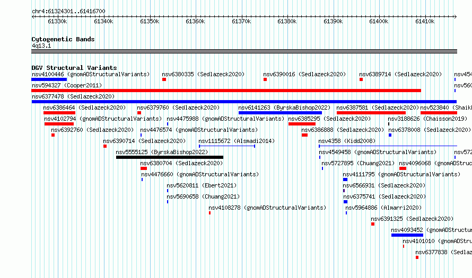The image size is (472, 278).
Task: Open the nsv6387581 (Sedlazeck2020) label
Action: pos(378,107)
